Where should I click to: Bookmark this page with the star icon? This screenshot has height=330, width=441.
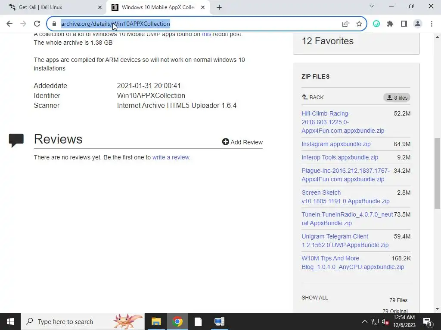(359, 24)
